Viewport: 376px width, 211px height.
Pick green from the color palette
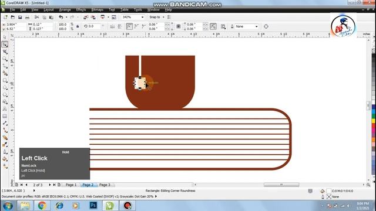374,116
